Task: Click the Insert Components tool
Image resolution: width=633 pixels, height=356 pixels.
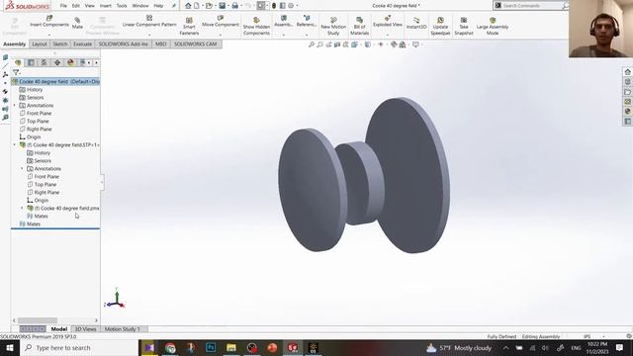Action: point(49,22)
